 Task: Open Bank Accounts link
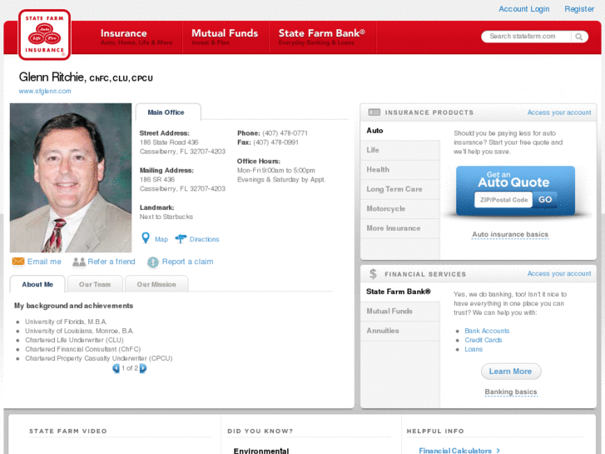point(487,331)
